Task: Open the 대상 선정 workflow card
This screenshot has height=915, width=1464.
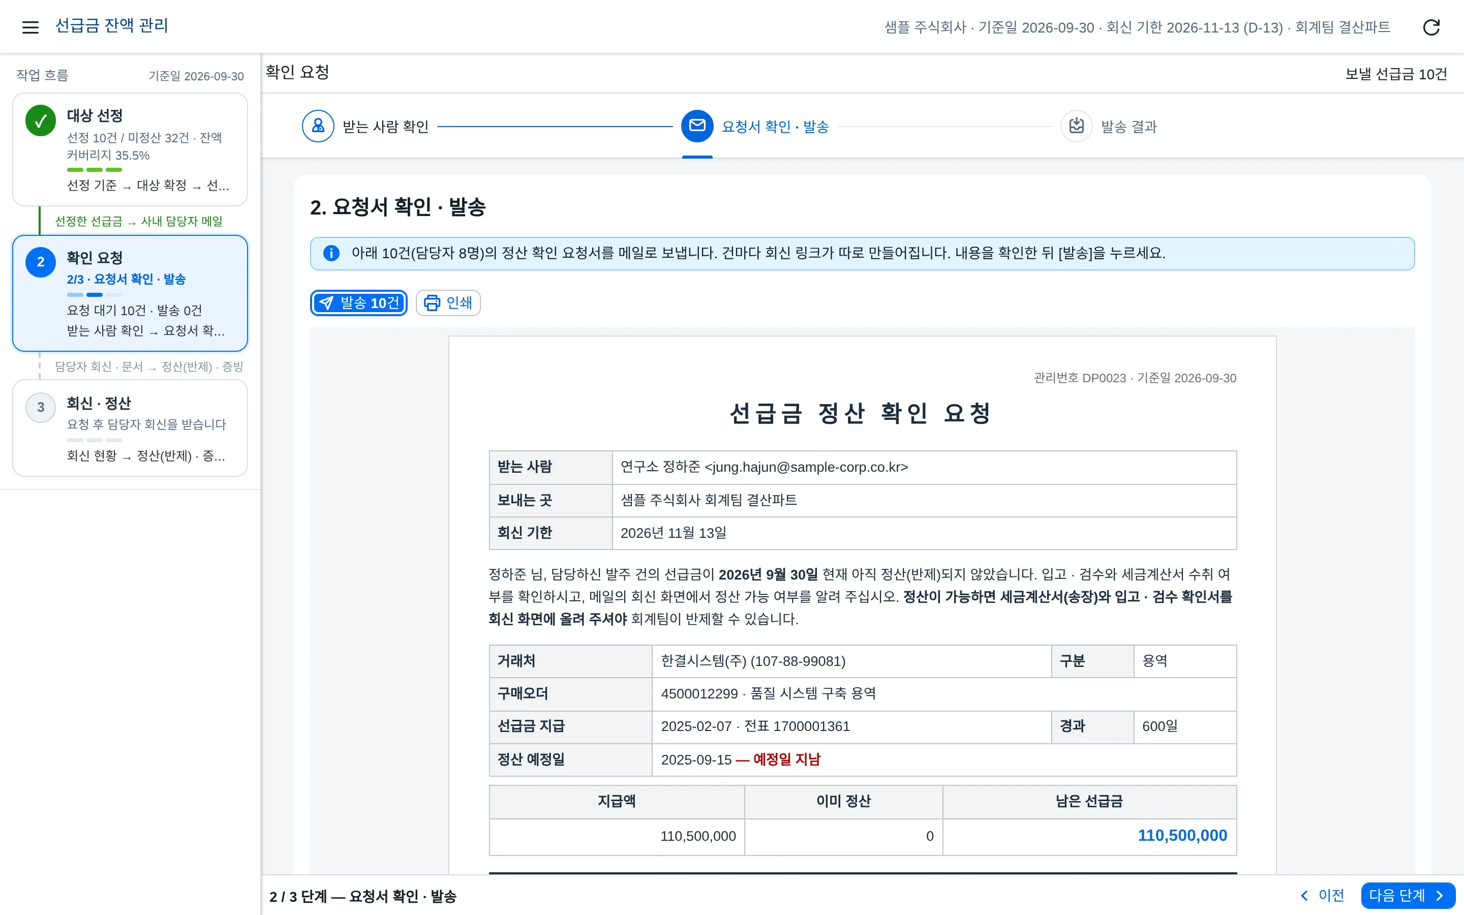Action: tap(130, 149)
